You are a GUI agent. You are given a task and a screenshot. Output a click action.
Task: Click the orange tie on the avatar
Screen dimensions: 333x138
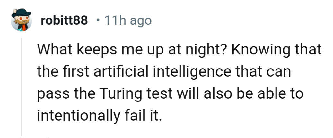[x=24, y=27]
